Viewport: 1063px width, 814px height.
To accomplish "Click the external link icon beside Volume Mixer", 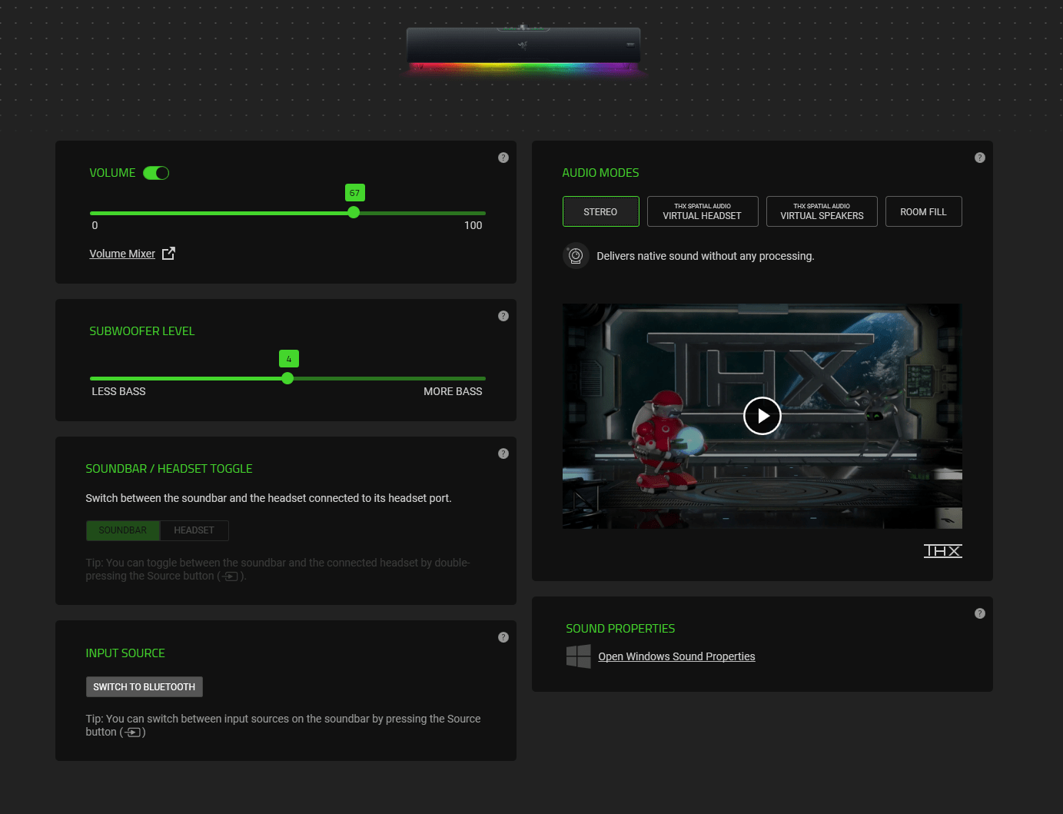I will [x=168, y=254].
